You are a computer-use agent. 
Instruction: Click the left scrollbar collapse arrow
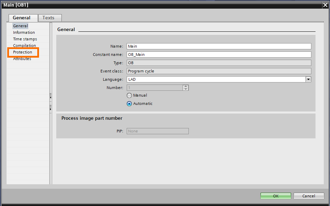point(50,98)
